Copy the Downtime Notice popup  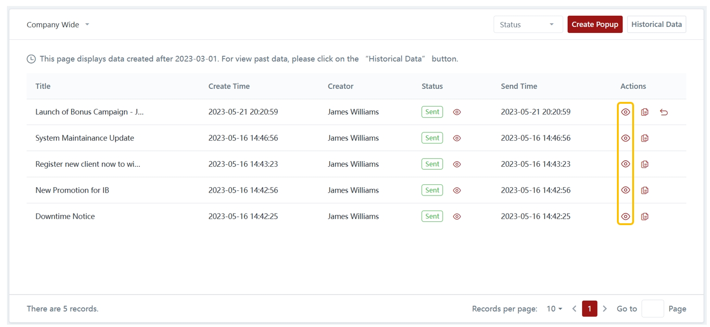[644, 216]
